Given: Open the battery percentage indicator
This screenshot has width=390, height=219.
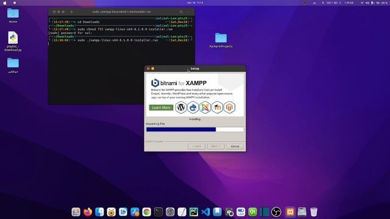Looking at the screenshot, I should pos(382,2).
